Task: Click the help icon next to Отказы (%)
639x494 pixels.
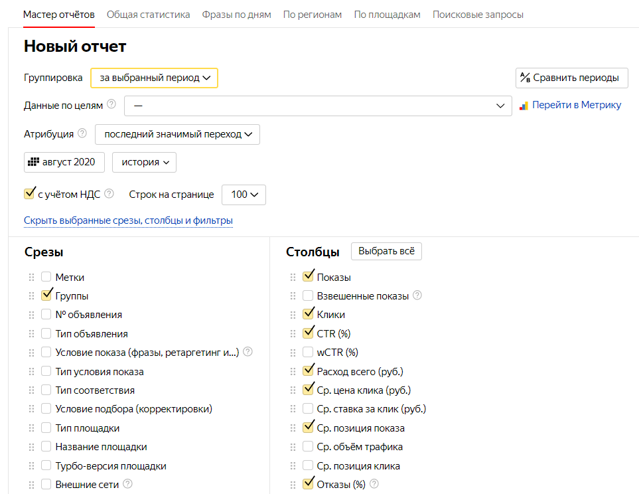Action: 374,484
